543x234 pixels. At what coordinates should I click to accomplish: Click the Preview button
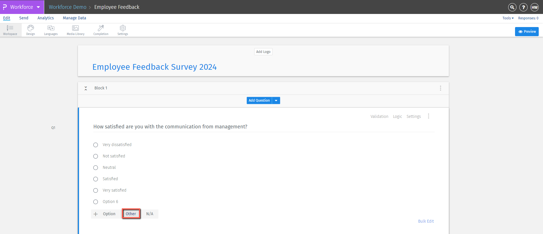[x=527, y=32]
